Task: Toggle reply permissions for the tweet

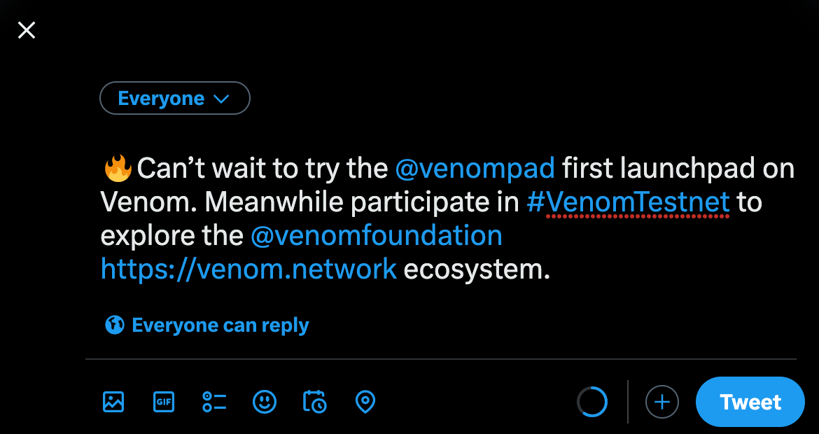Action: coord(206,325)
